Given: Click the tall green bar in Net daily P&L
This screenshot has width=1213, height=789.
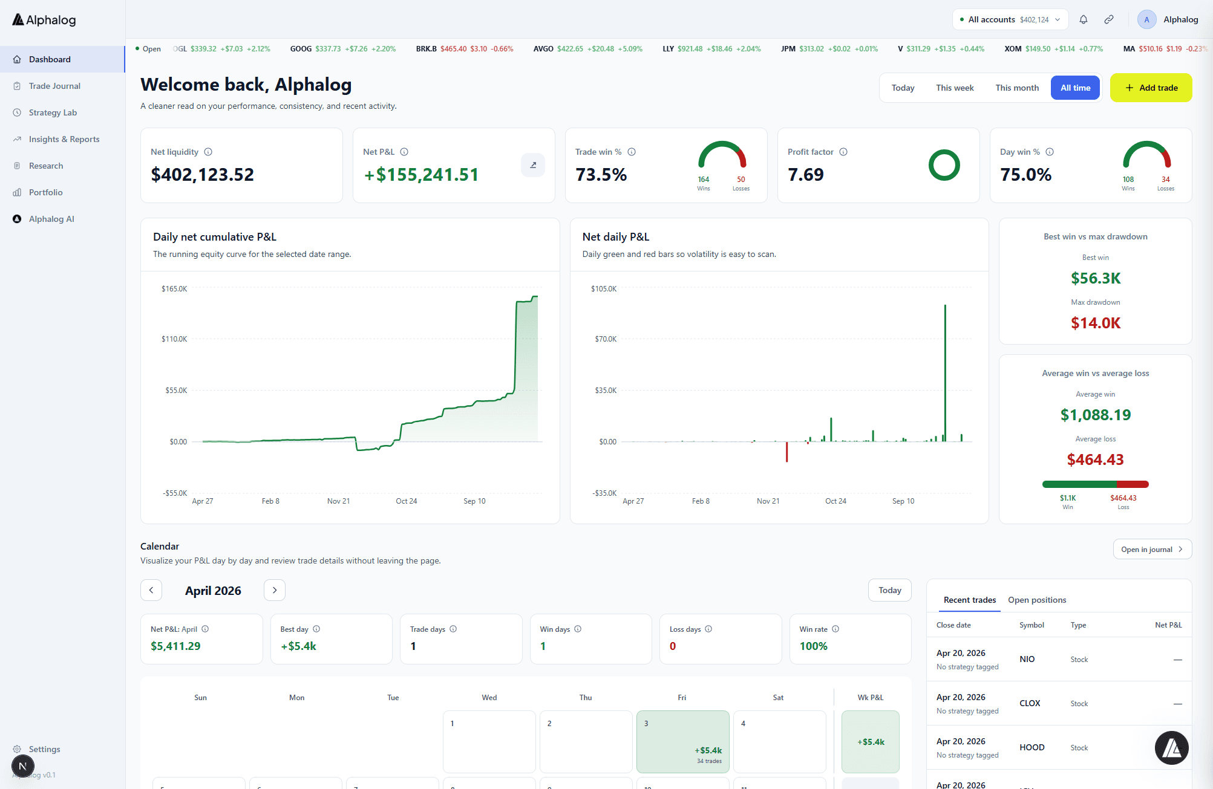Looking at the screenshot, I should (945, 373).
